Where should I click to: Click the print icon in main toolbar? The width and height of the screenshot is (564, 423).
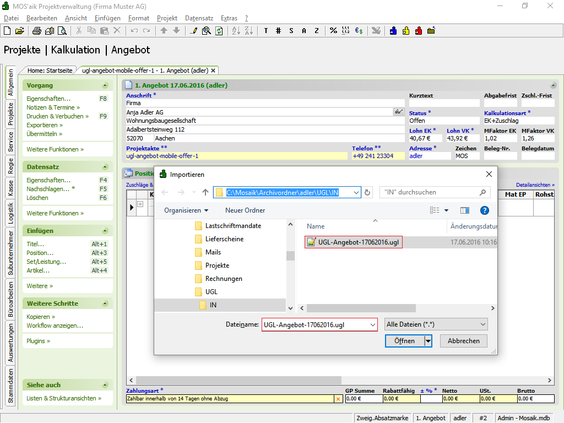click(36, 31)
